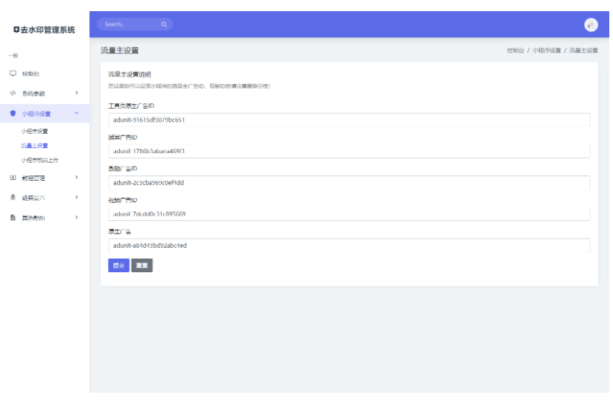Click 小程序设置 in the breadcrumb
The width and height of the screenshot is (613, 415).
(x=547, y=51)
